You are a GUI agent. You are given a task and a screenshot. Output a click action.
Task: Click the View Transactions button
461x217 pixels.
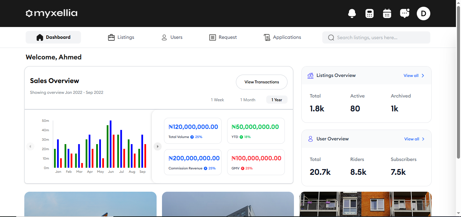point(262,82)
